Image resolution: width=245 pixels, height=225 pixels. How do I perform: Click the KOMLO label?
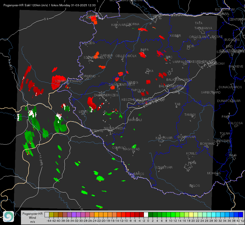[x=192, y=153]
